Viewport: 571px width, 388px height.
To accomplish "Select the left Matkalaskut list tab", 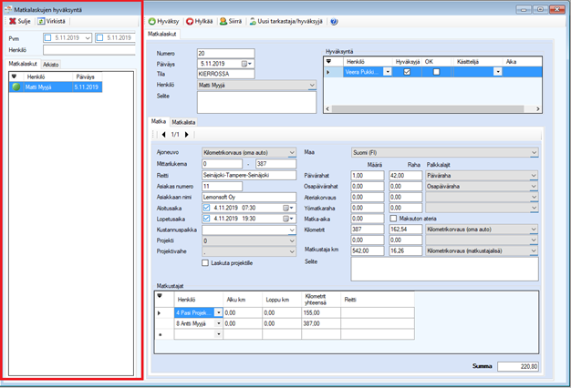I will (23, 64).
